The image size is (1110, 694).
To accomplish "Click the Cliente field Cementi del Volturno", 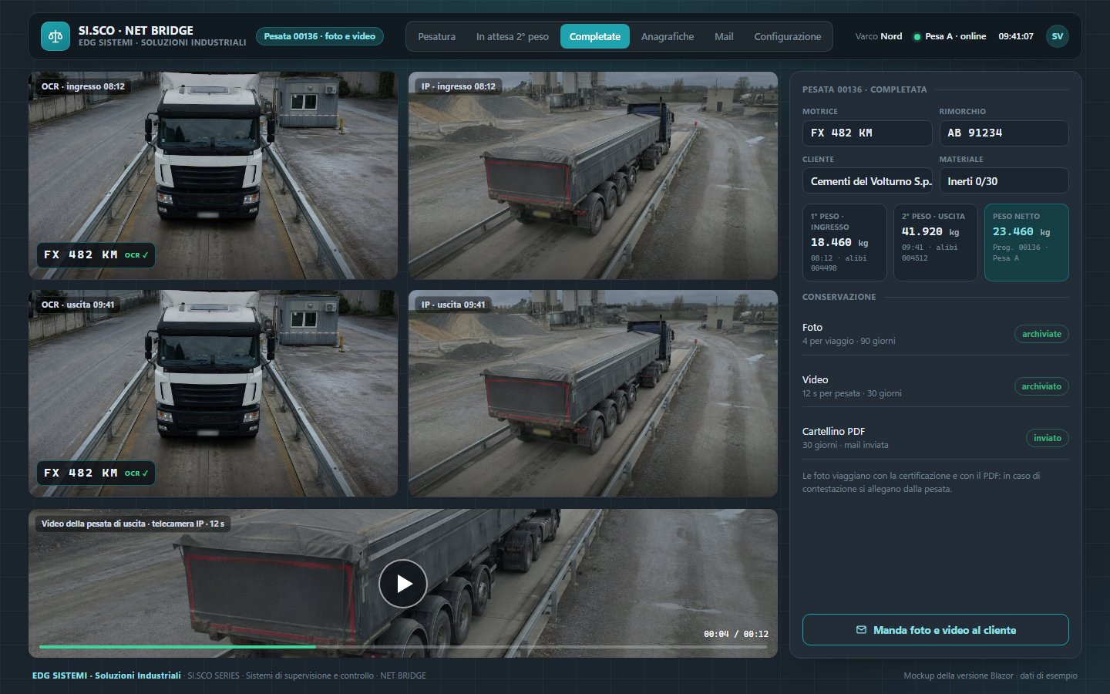I will [866, 181].
